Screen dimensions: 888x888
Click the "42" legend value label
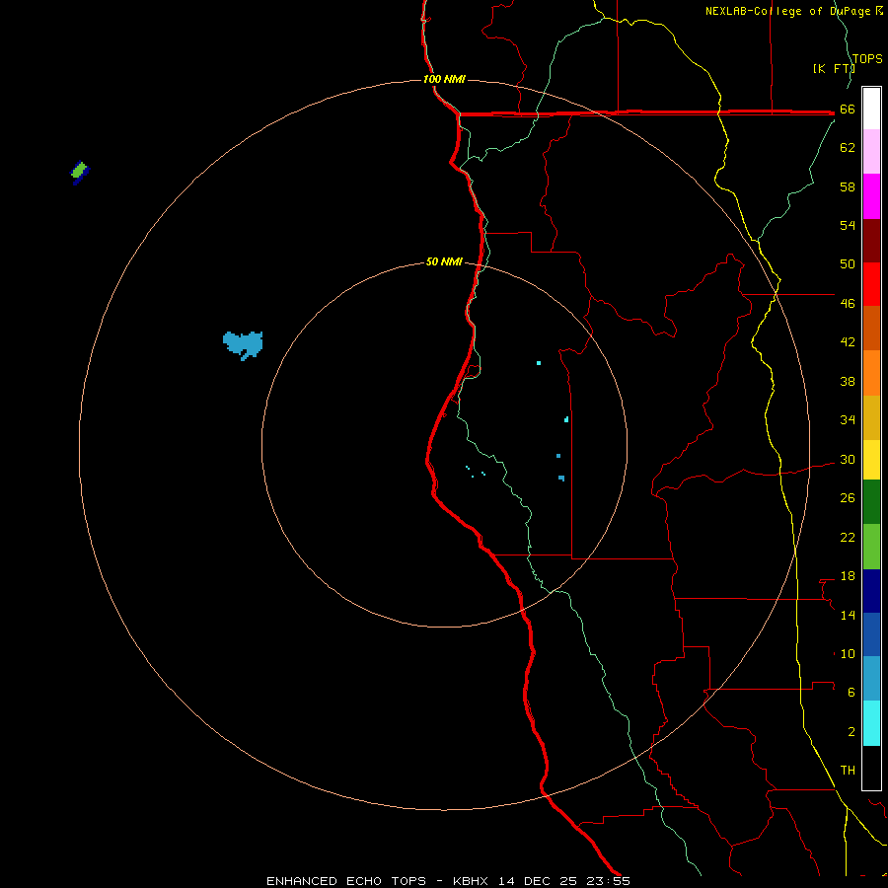(x=848, y=342)
